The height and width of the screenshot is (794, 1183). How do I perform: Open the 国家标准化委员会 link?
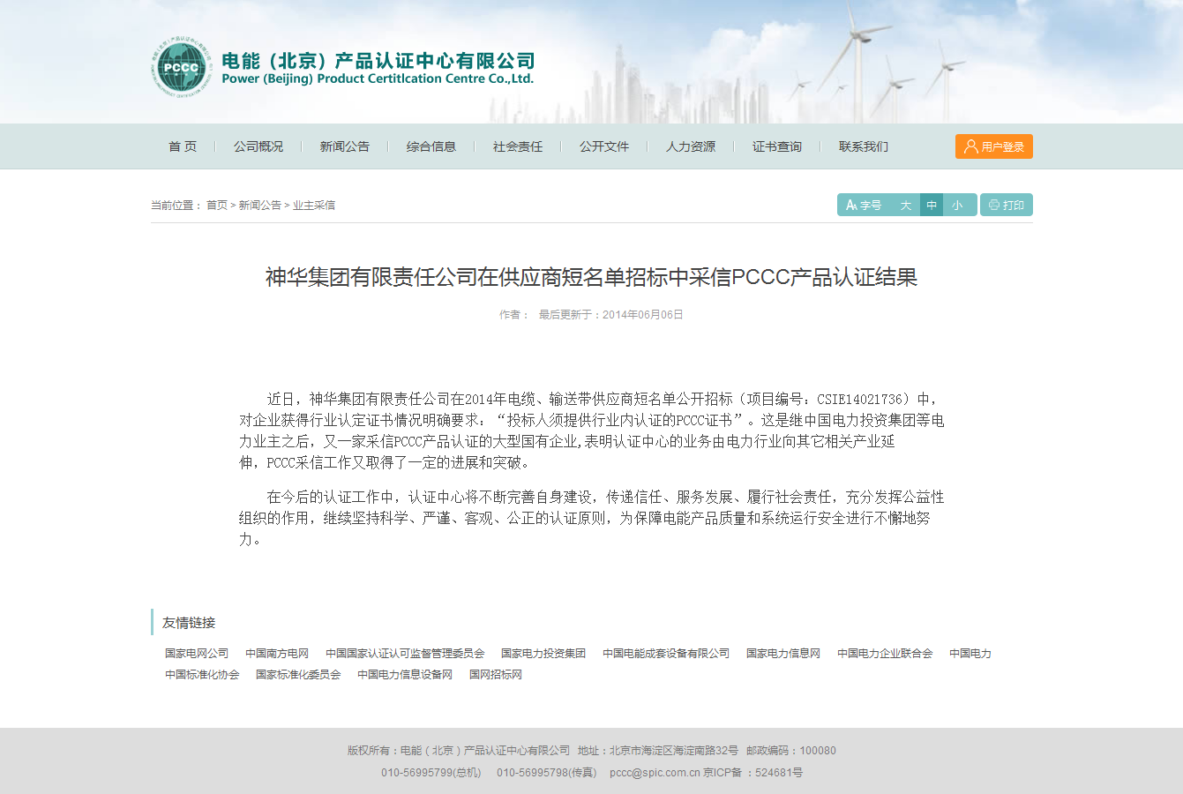coord(298,675)
